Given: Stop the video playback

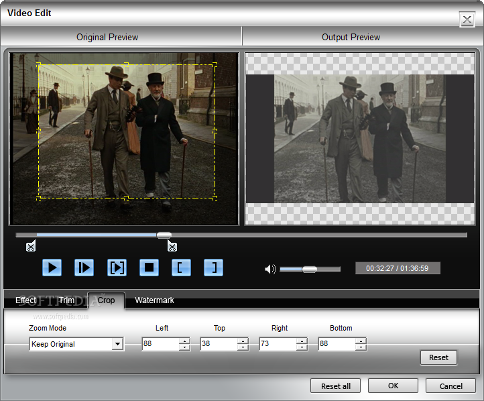Looking at the screenshot, I should (149, 268).
